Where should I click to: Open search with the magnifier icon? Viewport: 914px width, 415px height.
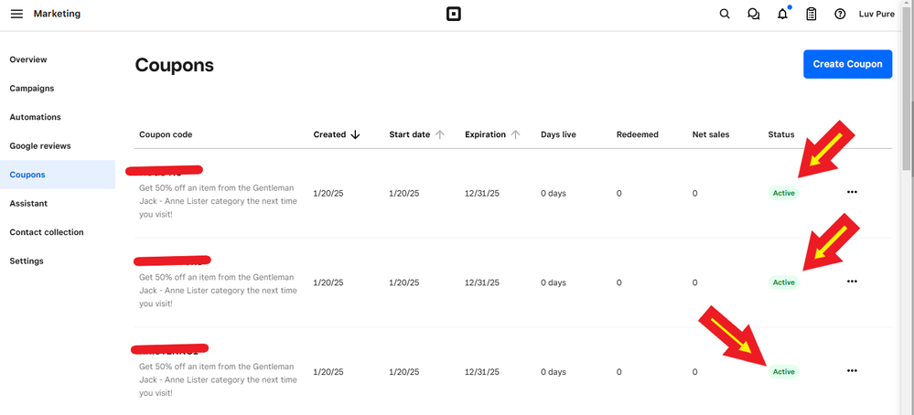[x=725, y=14]
